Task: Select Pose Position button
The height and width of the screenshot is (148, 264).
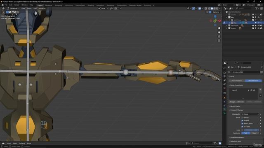Action: [x=237, y=81]
